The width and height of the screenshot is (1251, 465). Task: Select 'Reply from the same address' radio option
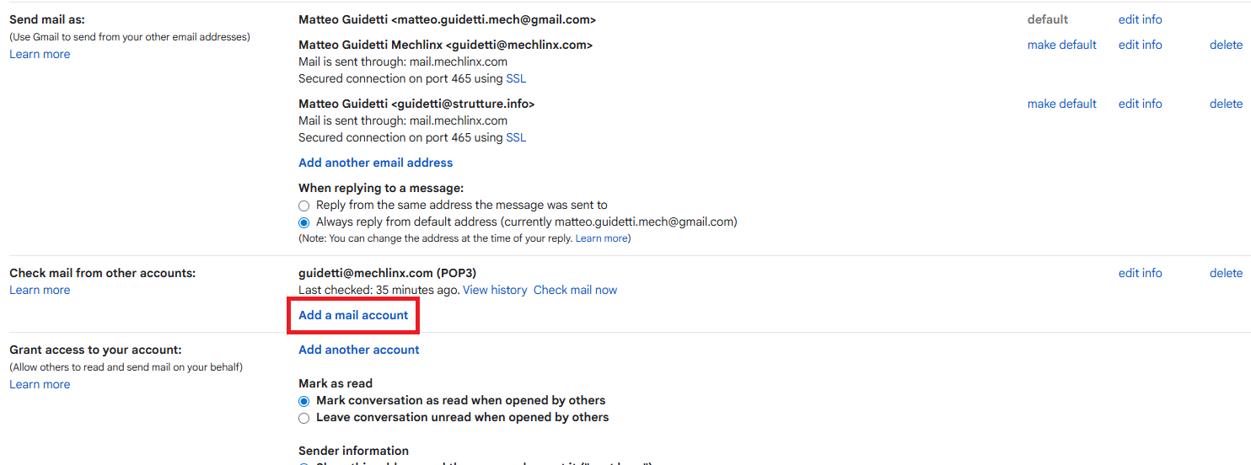(304, 206)
